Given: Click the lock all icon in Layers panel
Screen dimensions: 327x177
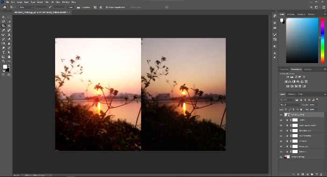Looking at the screenshot, I should coord(301,109).
